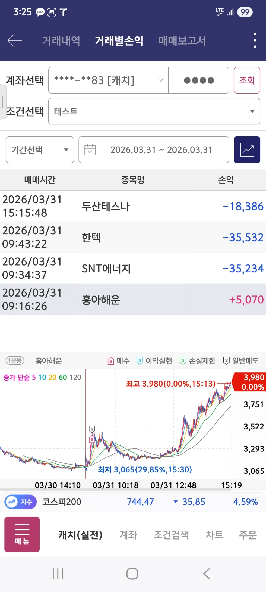266x592 pixels.
Task: Switch to the 거래내역 tab
Action: point(61,40)
